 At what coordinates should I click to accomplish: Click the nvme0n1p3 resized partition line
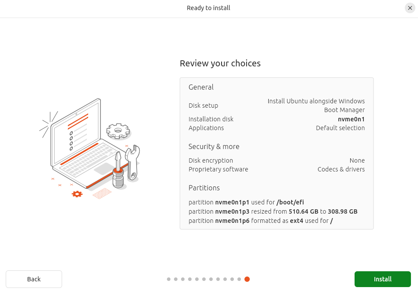point(273,211)
